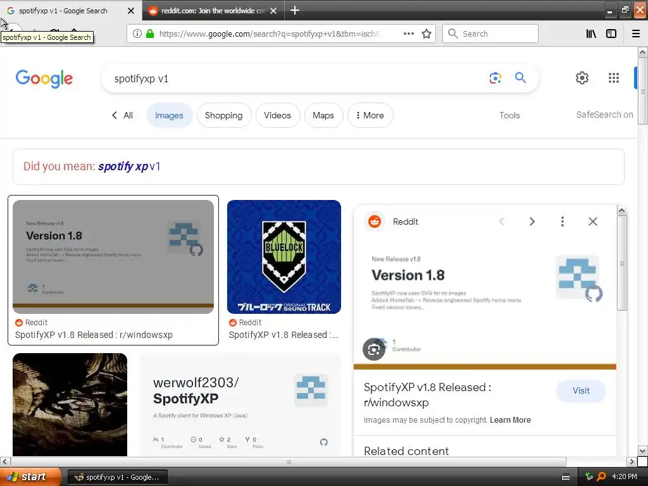Click the blue magnifier search button in Google

point(520,77)
